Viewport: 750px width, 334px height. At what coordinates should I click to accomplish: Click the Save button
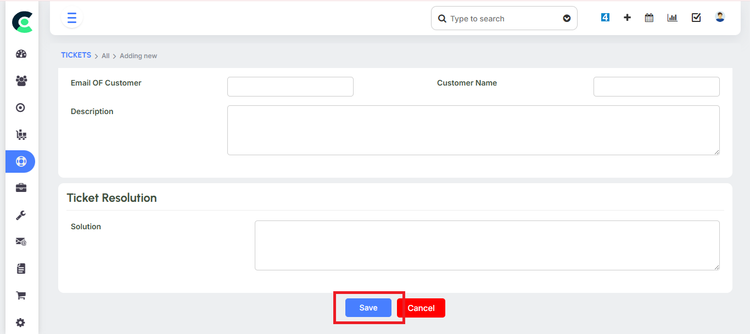(368, 308)
